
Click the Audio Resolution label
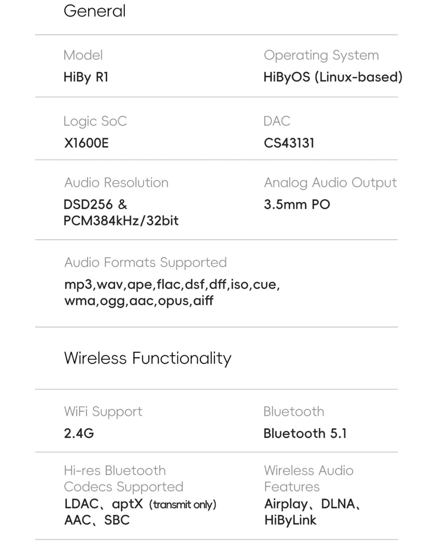point(116,182)
